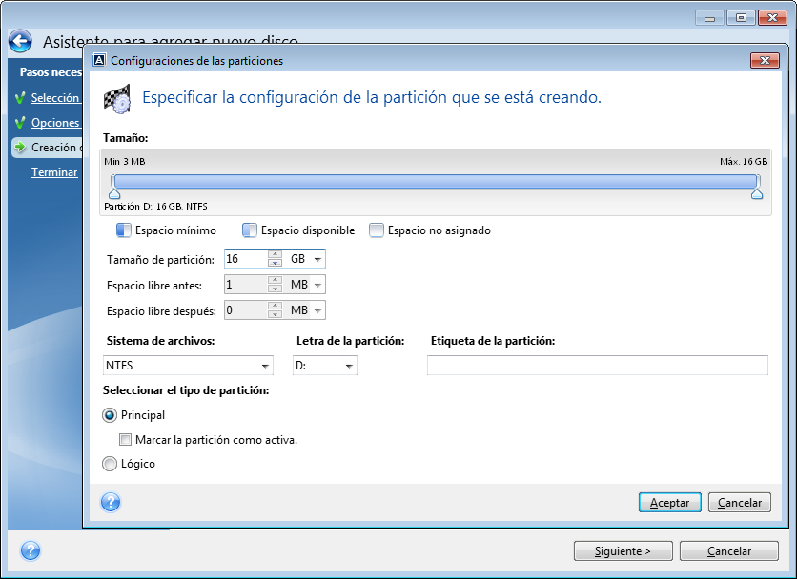Close the wizard window

click(772, 18)
